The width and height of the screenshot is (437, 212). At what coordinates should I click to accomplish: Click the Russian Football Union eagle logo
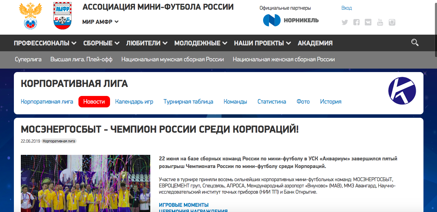30,16
